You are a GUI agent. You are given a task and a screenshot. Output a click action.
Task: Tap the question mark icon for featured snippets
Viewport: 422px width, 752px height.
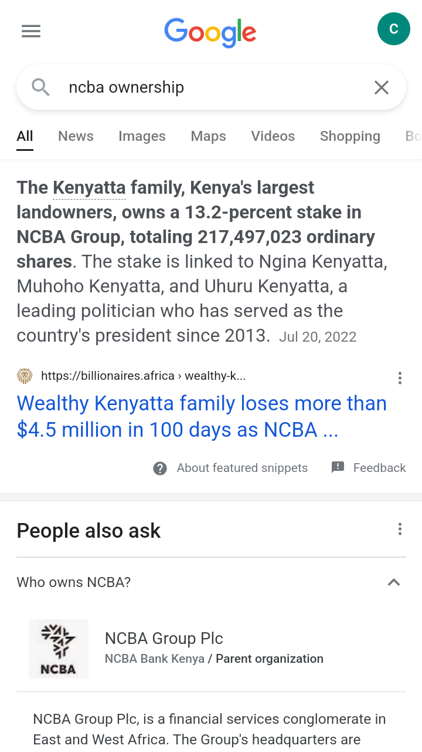tap(160, 468)
